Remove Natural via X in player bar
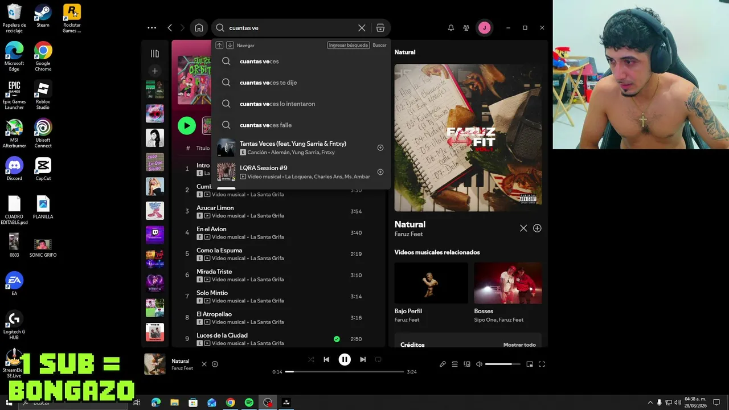The width and height of the screenshot is (729, 410). coord(204,364)
